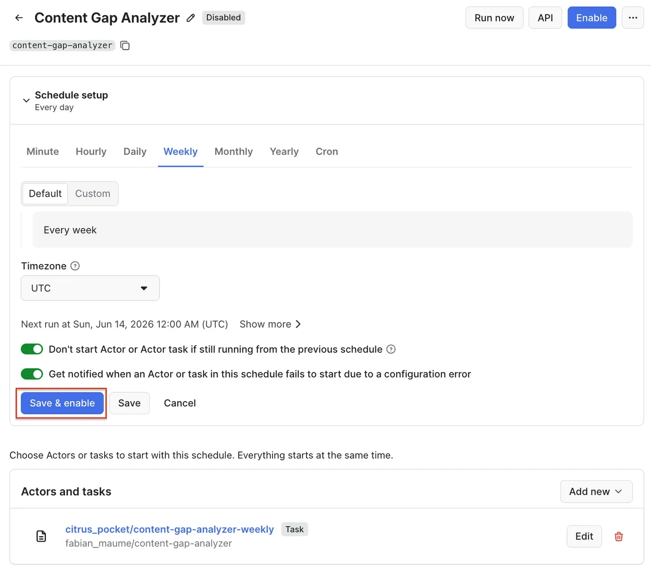Click the Next run at Sun, Jun 14 text
The image size is (651, 570).
(125, 324)
